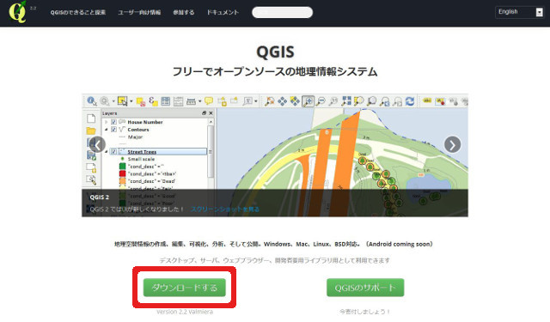Image resolution: width=550 pixels, height=322 pixels.
Task: Open the attribute table icon
Action: coord(166,101)
